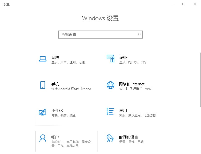Click the magnifier icon in the search box

click(139, 35)
